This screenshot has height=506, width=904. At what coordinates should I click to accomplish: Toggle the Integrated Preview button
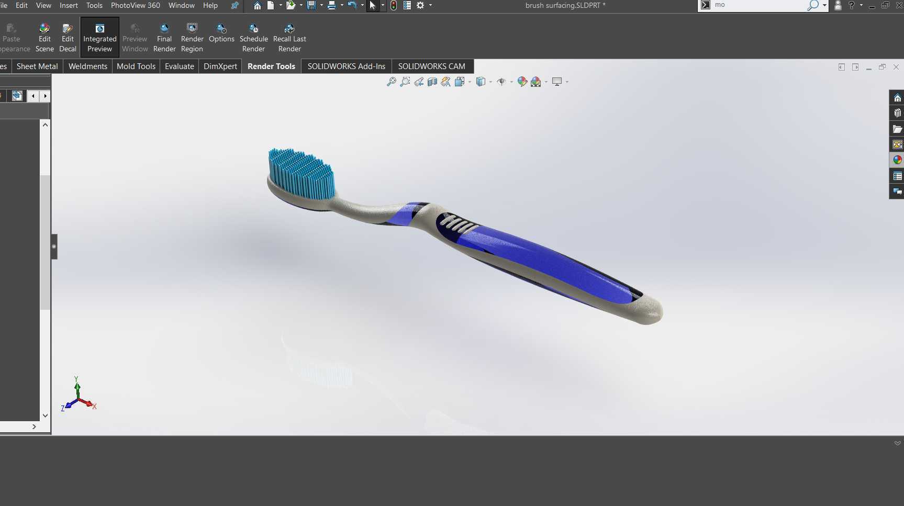point(99,38)
